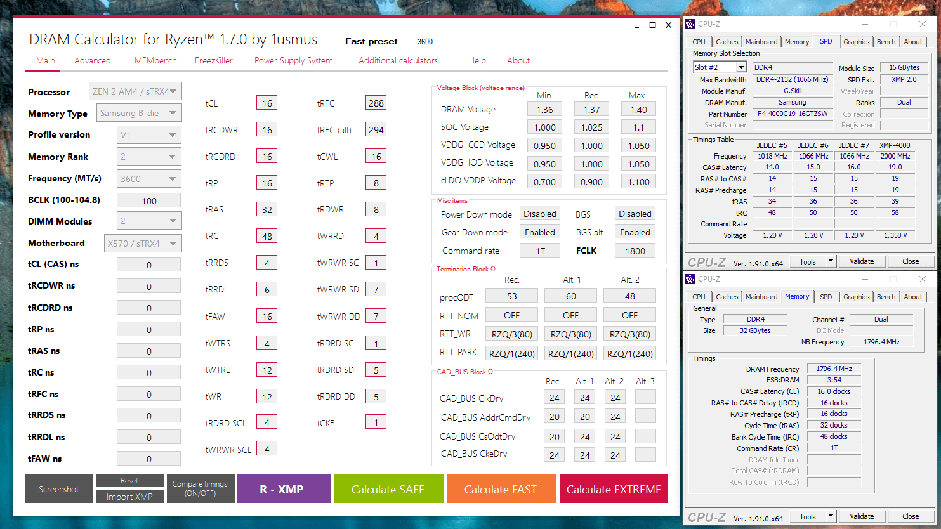Click Tools button in bottom CPU-Z window
This screenshot has width=941, height=529.
pyautogui.click(x=808, y=516)
